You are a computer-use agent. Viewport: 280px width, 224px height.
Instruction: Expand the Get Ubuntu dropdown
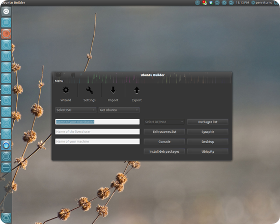(119, 110)
